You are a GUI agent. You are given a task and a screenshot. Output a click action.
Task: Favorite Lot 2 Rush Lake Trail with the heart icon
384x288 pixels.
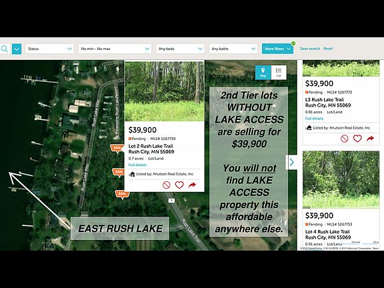point(179,185)
